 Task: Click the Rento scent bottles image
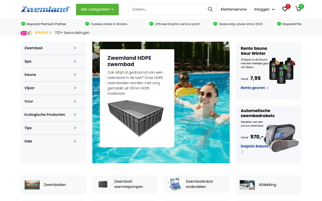[282, 70]
